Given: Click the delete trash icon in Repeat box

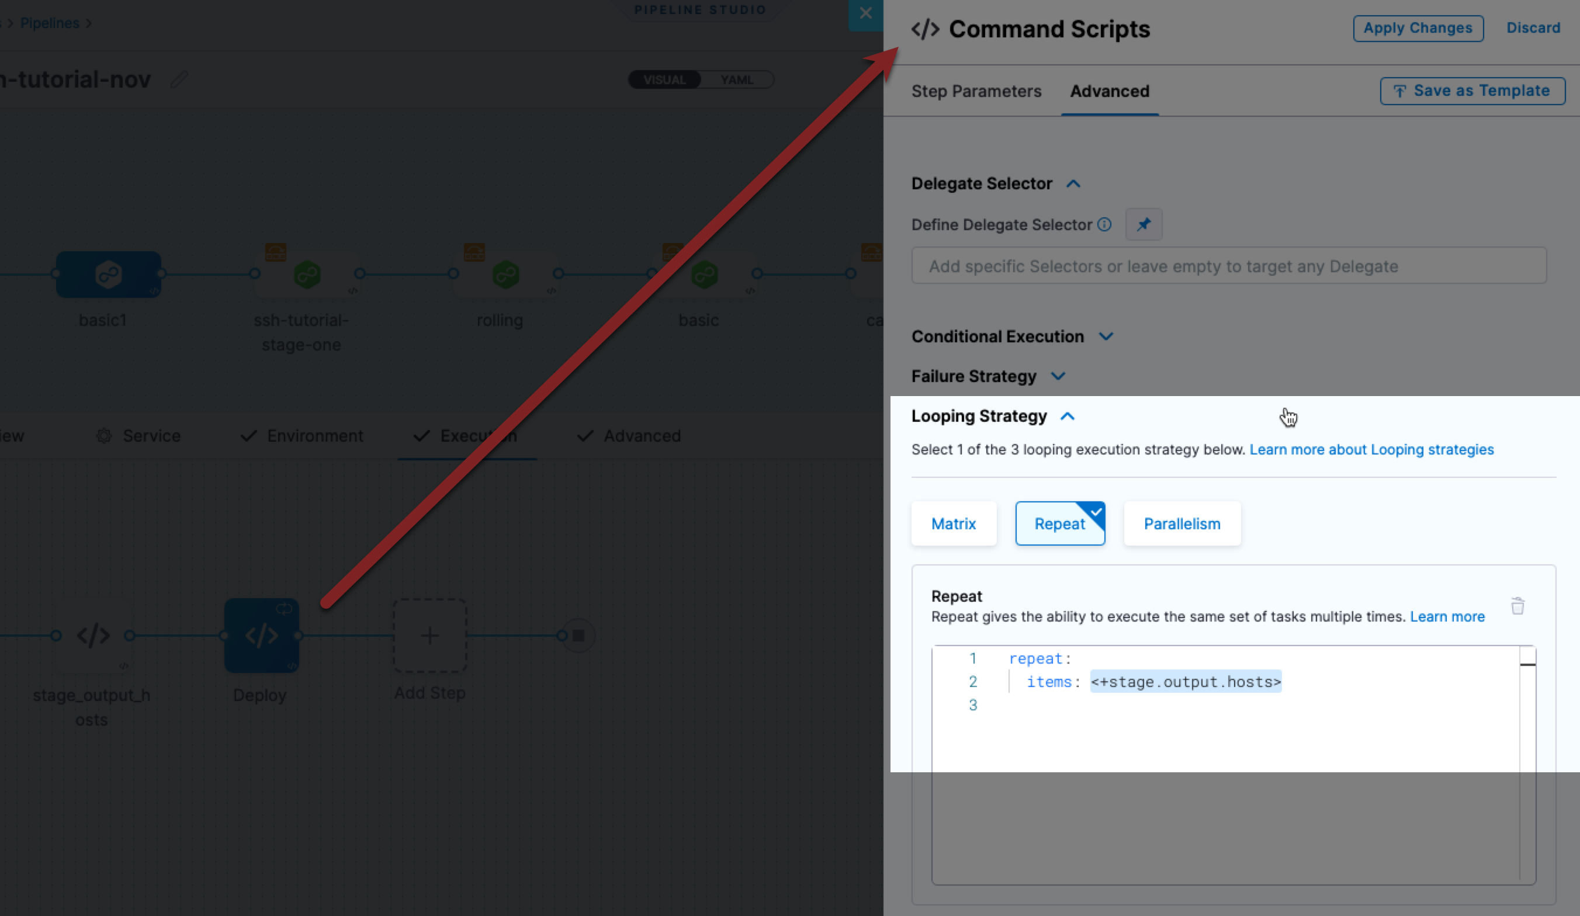Looking at the screenshot, I should 1517,606.
